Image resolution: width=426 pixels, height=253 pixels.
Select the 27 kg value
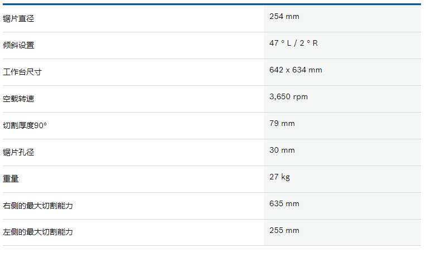[x=279, y=177]
